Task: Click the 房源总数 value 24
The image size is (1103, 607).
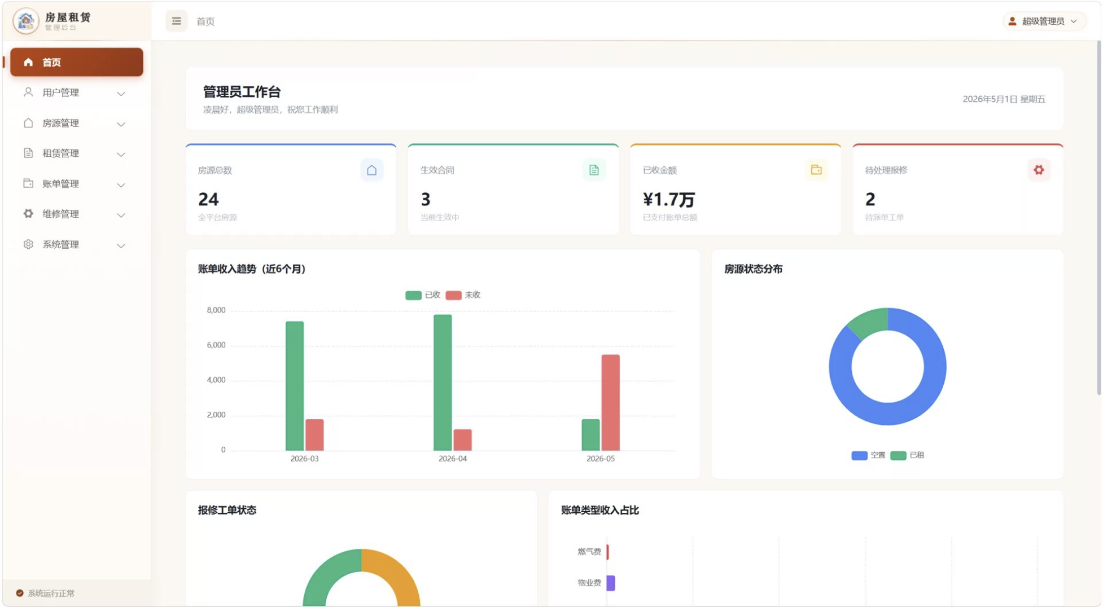Action: click(x=208, y=199)
